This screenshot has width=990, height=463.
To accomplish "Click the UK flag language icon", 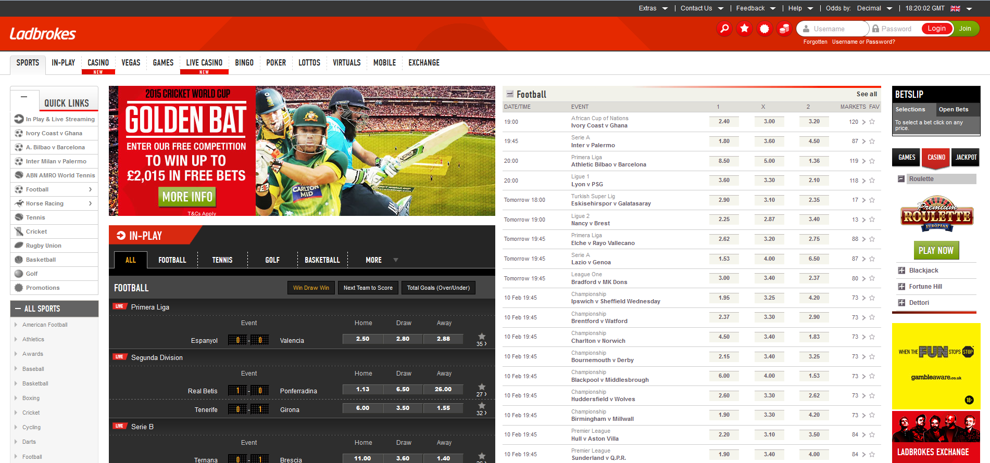I will (x=955, y=8).
